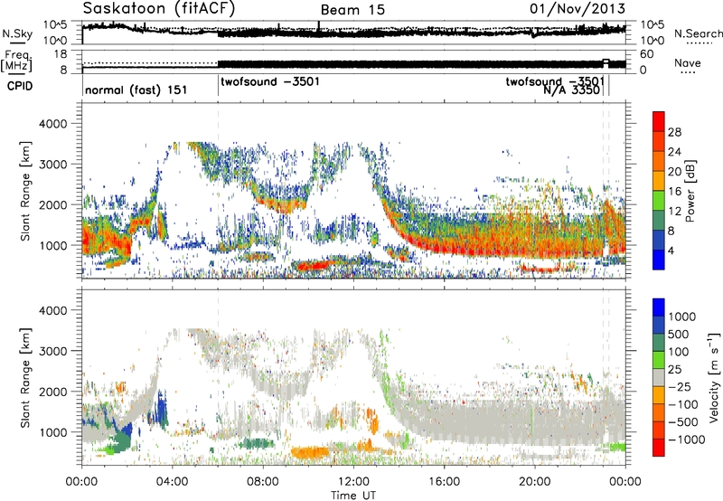Screen dimensions: 723x501
Task: Select the "Freq. [MHz]" axis label
Action: click(16, 61)
